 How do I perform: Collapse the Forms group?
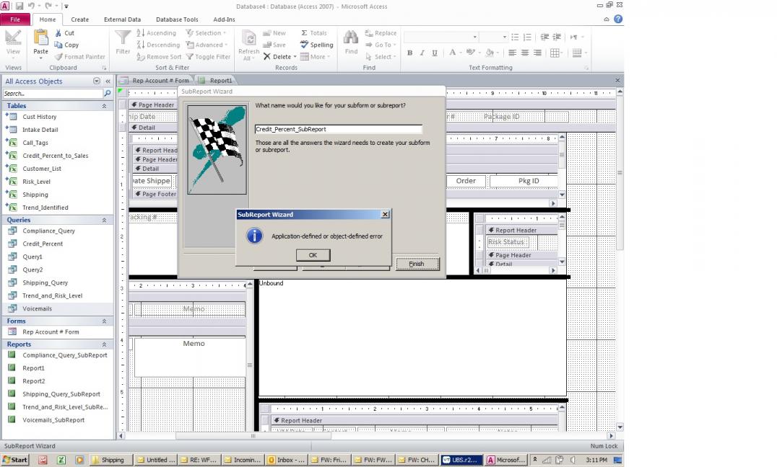point(105,321)
